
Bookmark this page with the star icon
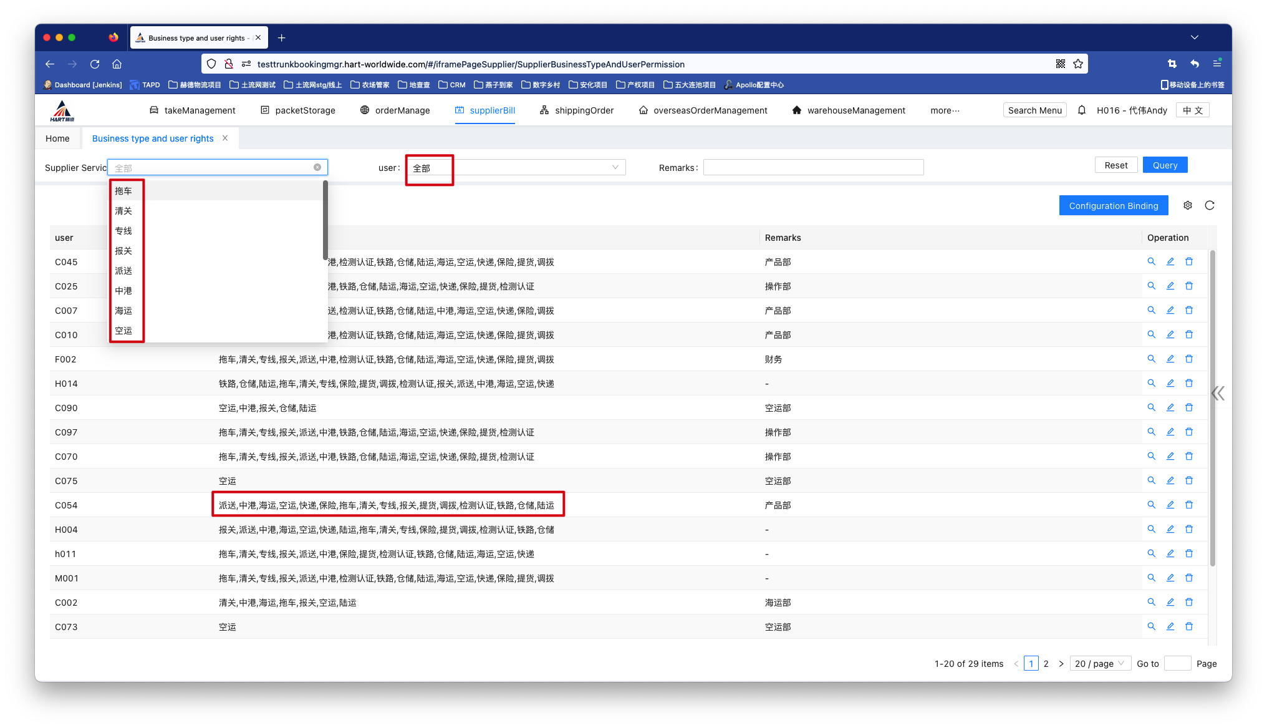[1078, 64]
